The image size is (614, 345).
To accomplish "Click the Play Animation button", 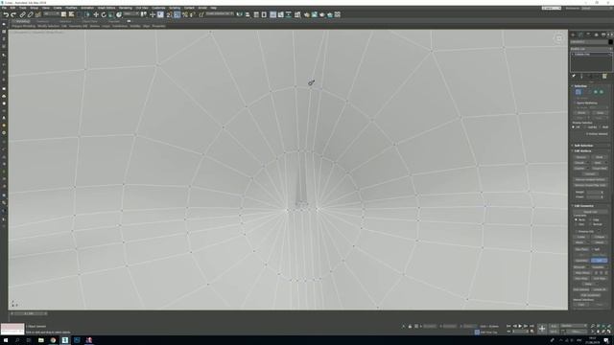I will 520,326.
